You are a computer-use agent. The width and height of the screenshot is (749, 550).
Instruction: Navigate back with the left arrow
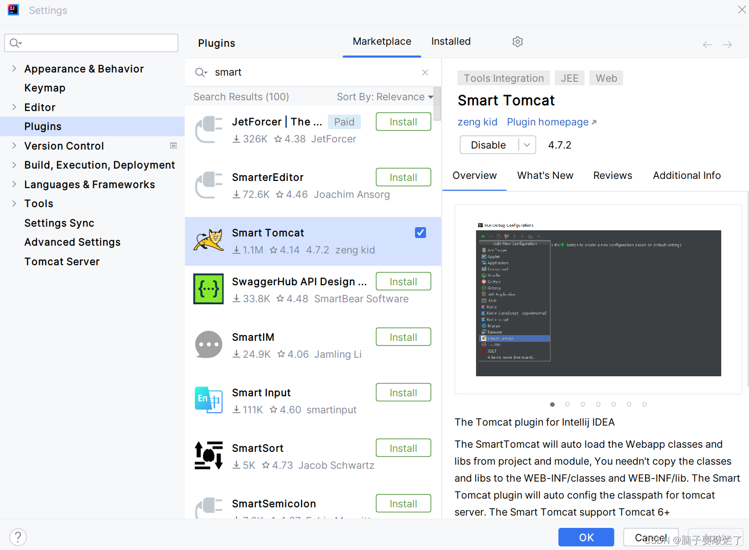pos(707,45)
